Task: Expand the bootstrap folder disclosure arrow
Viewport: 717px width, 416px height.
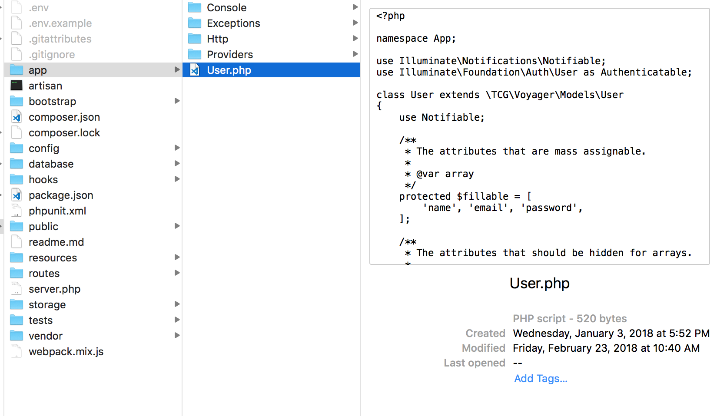Action: [x=177, y=101]
